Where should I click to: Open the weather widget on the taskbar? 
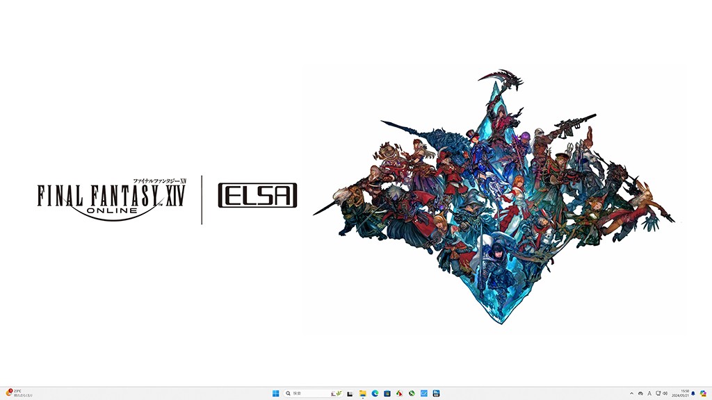coord(19,393)
